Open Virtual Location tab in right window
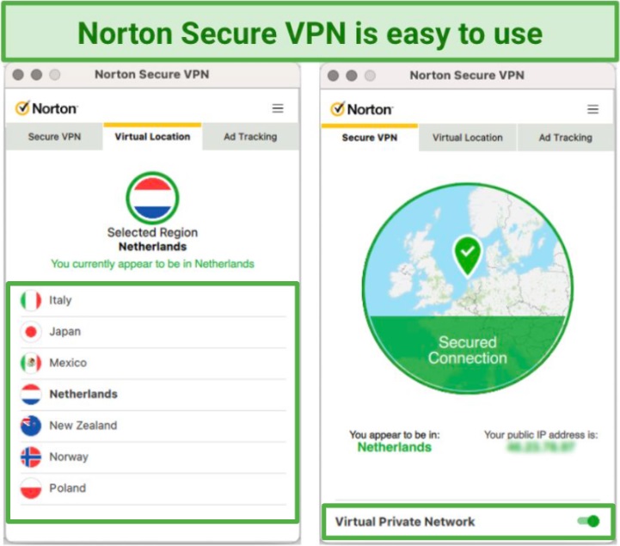 click(x=468, y=138)
